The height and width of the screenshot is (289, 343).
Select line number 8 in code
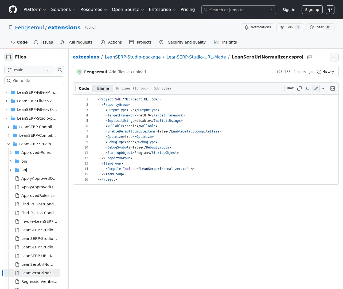point(87,137)
